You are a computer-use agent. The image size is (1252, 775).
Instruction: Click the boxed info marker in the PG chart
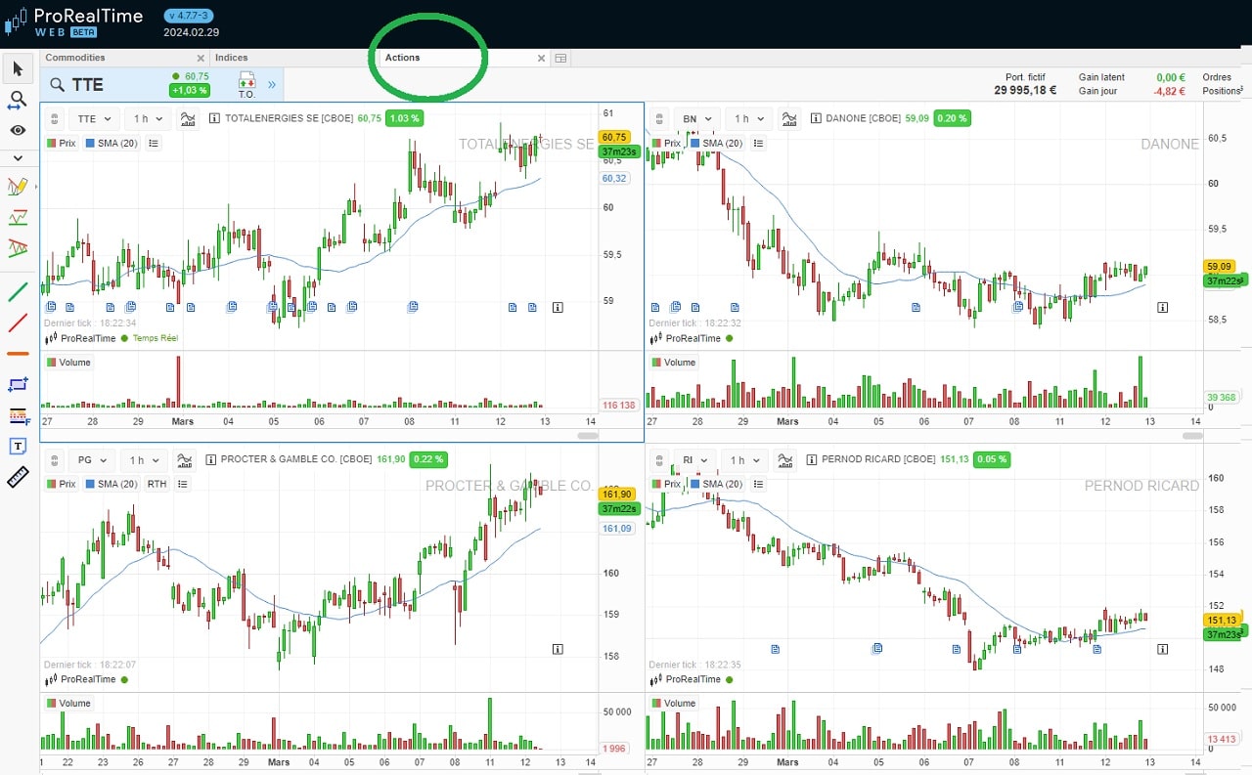pos(558,648)
